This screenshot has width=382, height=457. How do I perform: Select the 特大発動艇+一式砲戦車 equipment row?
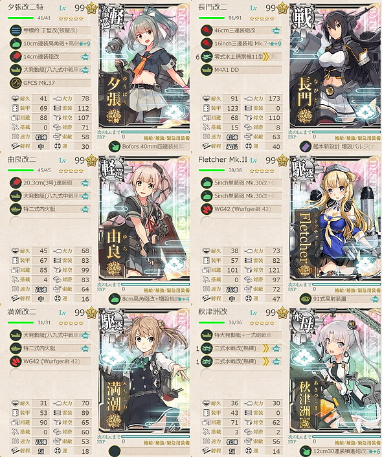pyautogui.click(x=242, y=335)
